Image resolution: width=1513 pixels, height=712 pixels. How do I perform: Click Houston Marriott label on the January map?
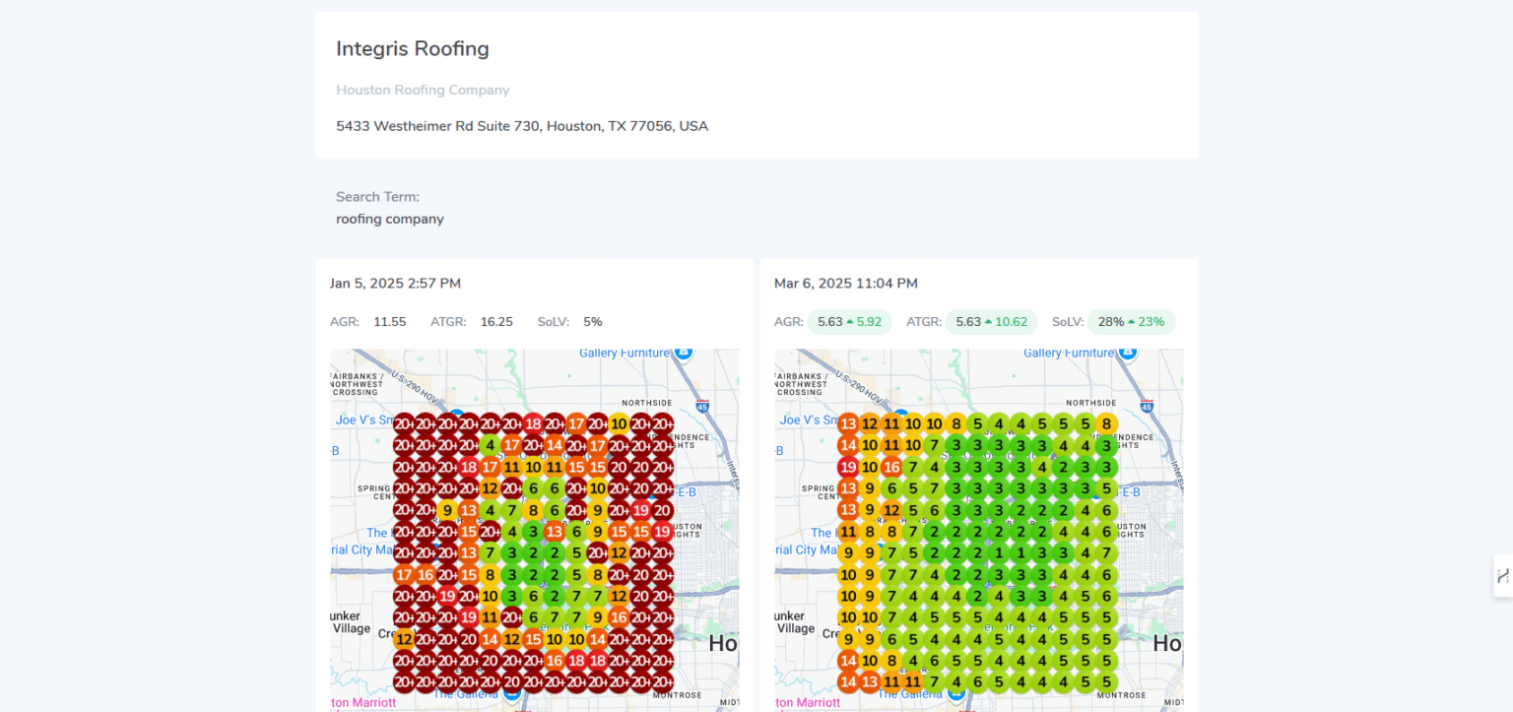[x=362, y=702]
